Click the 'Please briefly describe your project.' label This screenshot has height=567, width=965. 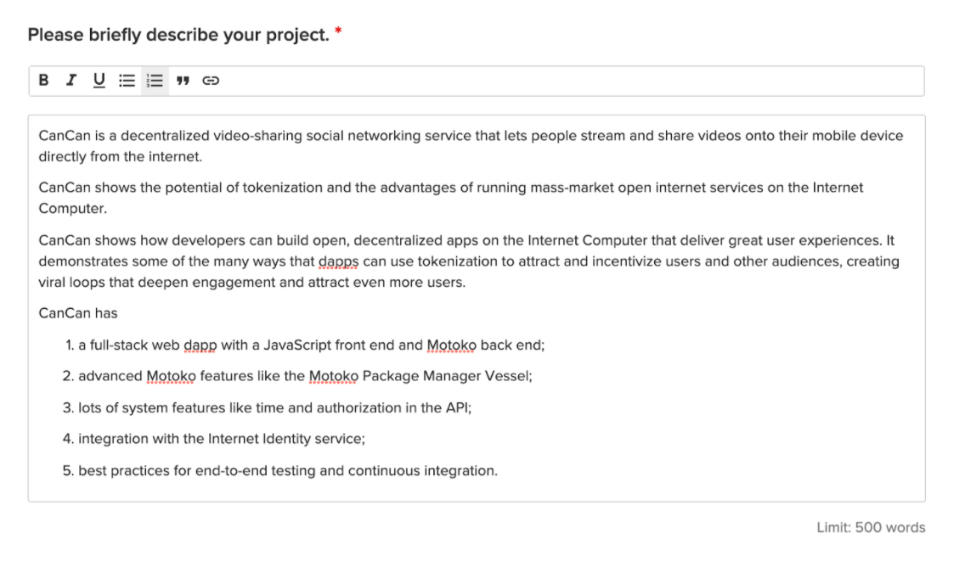(x=178, y=35)
